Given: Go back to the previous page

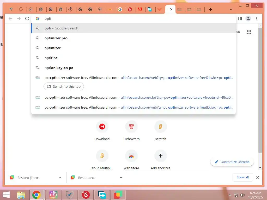Looking at the screenshot, I should coord(10,18).
